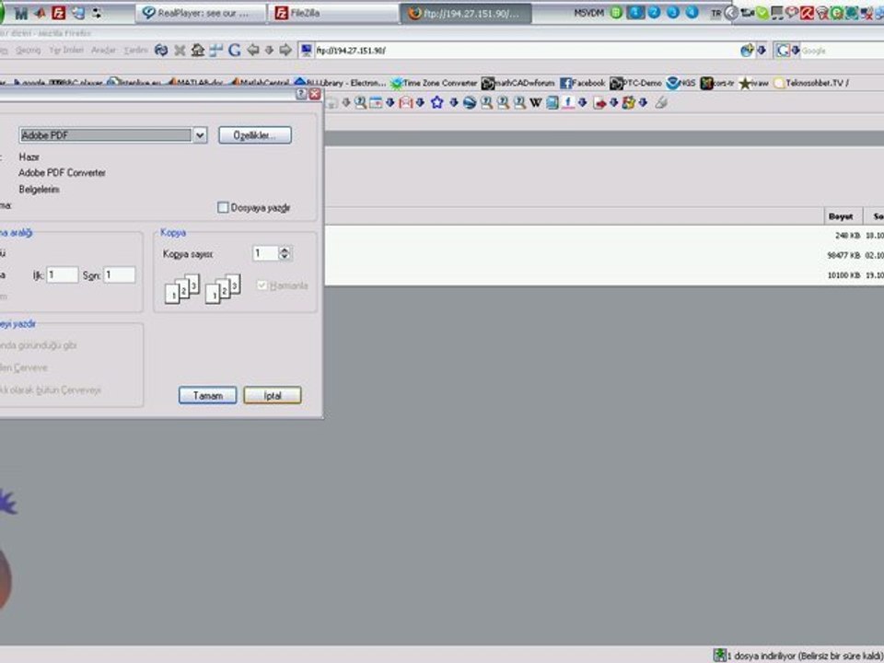Screen dimensions: 884x663
Task: Open the dropdown arrow after Facebook f icon
Action: point(583,102)
